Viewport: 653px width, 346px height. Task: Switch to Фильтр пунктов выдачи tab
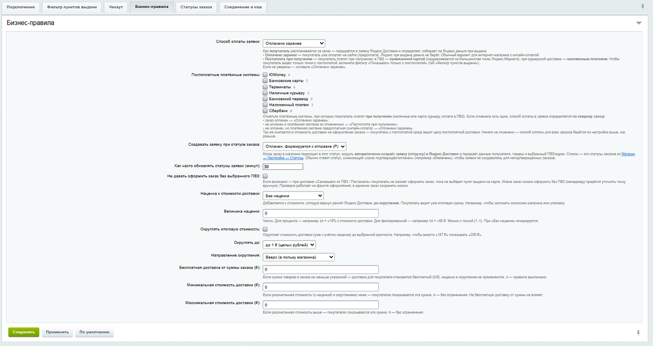click(x=72, y=7)
